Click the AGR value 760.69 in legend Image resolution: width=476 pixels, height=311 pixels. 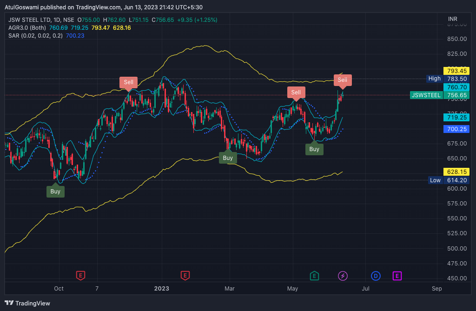click(58, 27)
